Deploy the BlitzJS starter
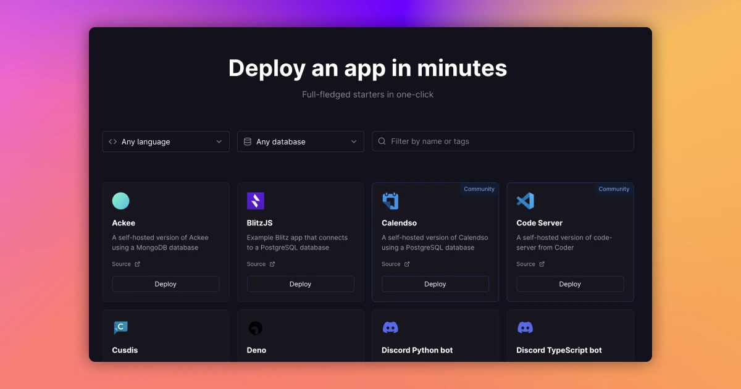741x389 pixels. (301, 284)
